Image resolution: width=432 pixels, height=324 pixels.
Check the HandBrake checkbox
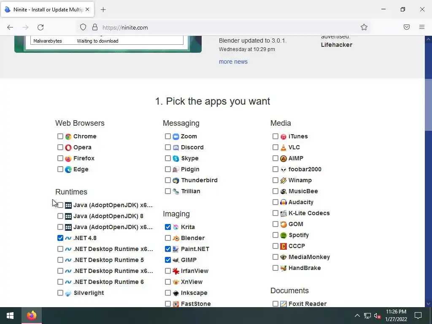[275, 268]
